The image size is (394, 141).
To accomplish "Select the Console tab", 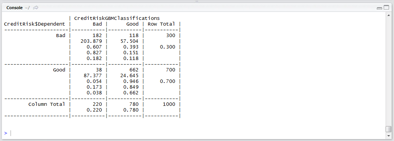I will click(15, 8).
